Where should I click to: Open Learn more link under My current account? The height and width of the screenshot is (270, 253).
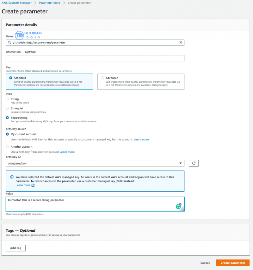pyautogui.click(x=141, y=139)
